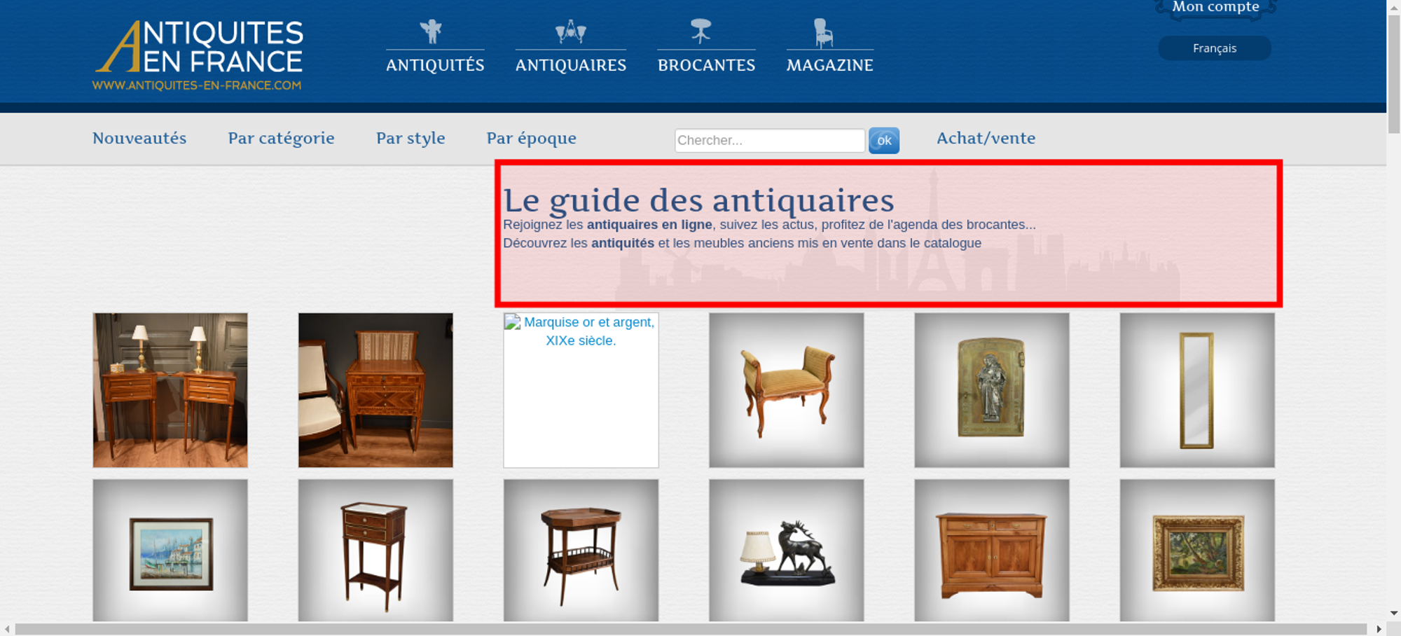Click the pedestal table icon above Brocantes

[700, 32]
